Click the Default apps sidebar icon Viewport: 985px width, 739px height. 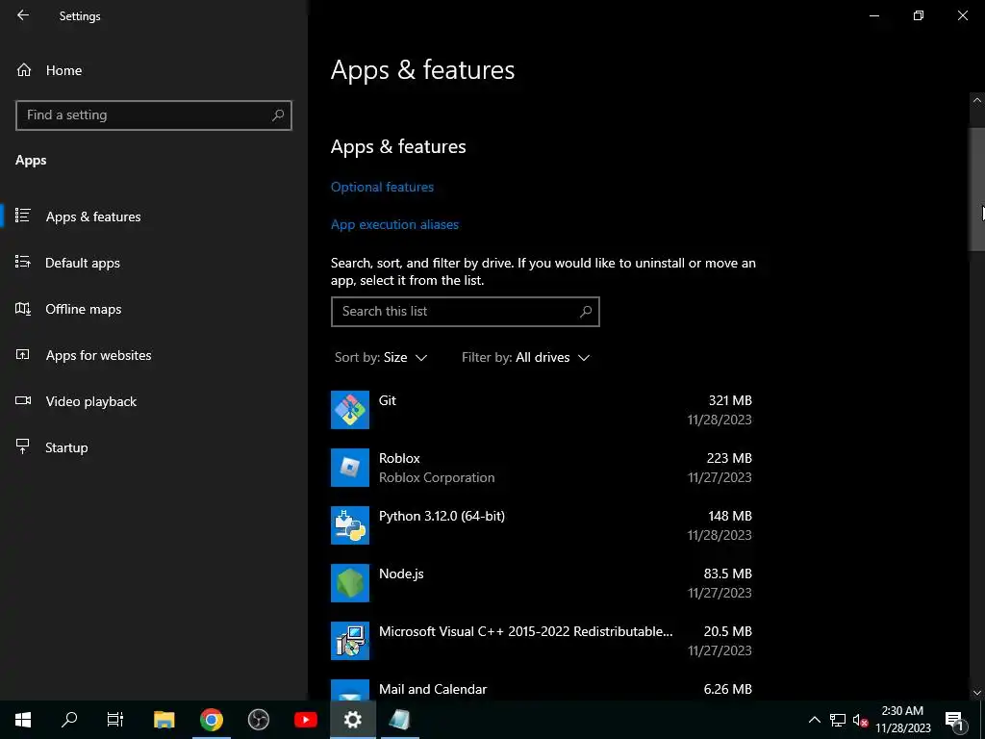tap(23, 262)
